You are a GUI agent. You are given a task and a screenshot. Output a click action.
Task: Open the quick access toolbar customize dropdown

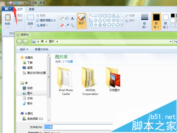tap(25, 3)
